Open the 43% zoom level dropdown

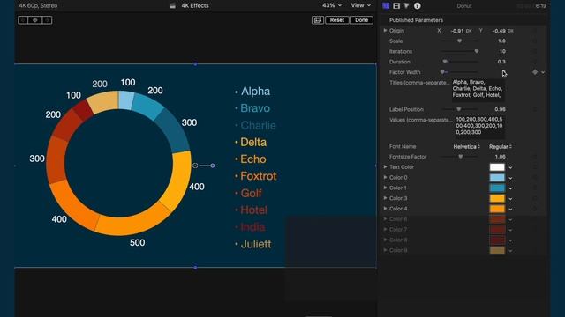(x=332, y=5)
